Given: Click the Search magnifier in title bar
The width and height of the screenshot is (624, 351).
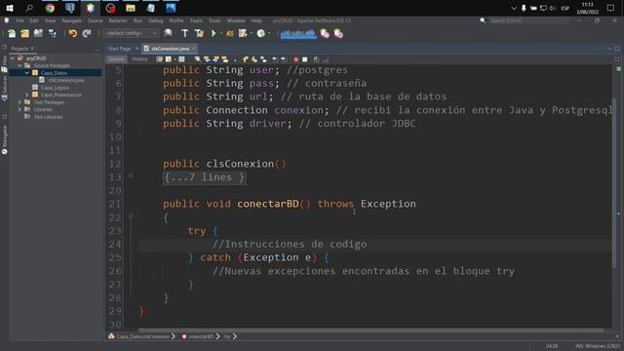Looking at the screenshot, I should point(483,20).
